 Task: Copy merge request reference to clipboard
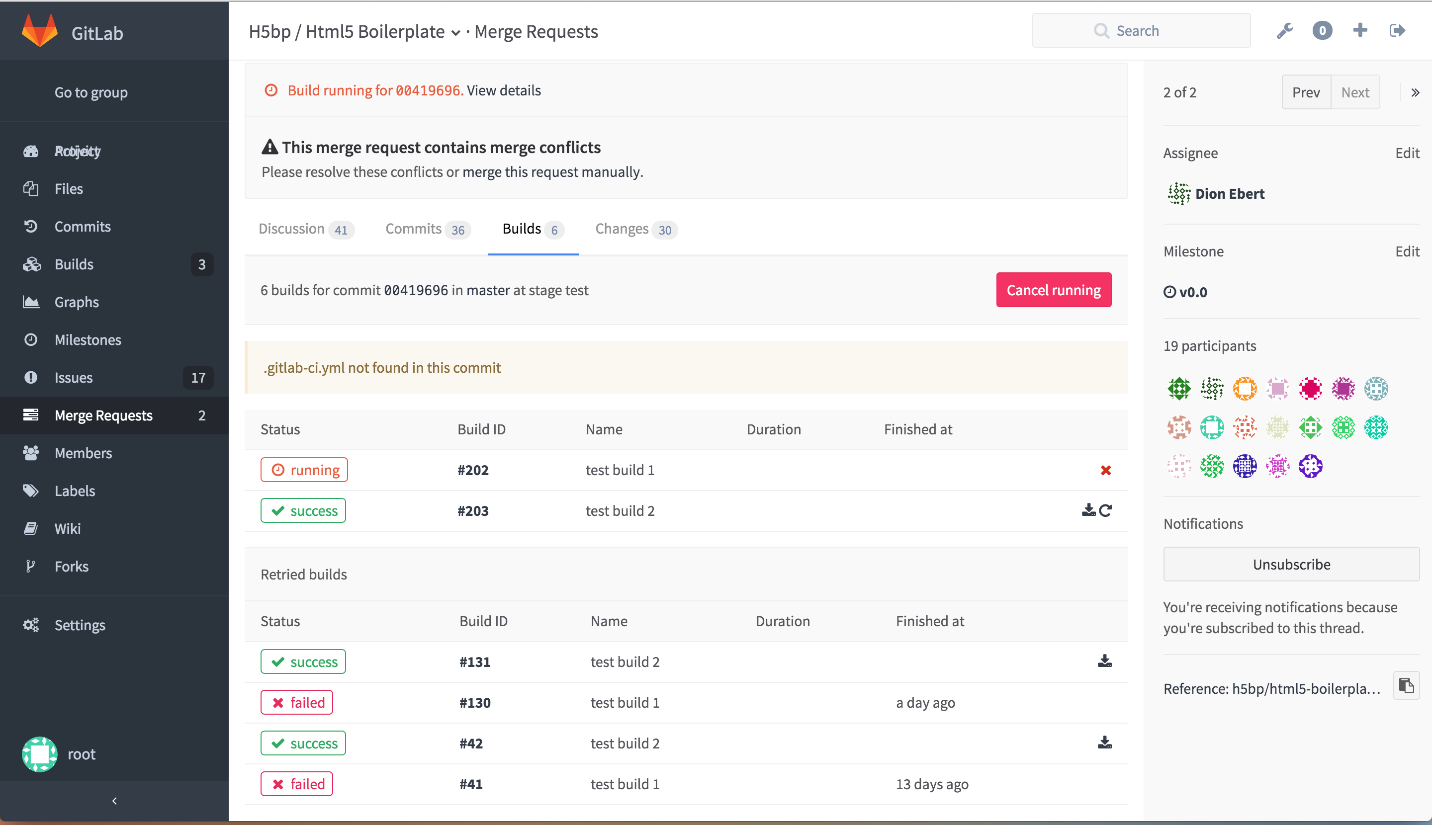click(1406, 686)
